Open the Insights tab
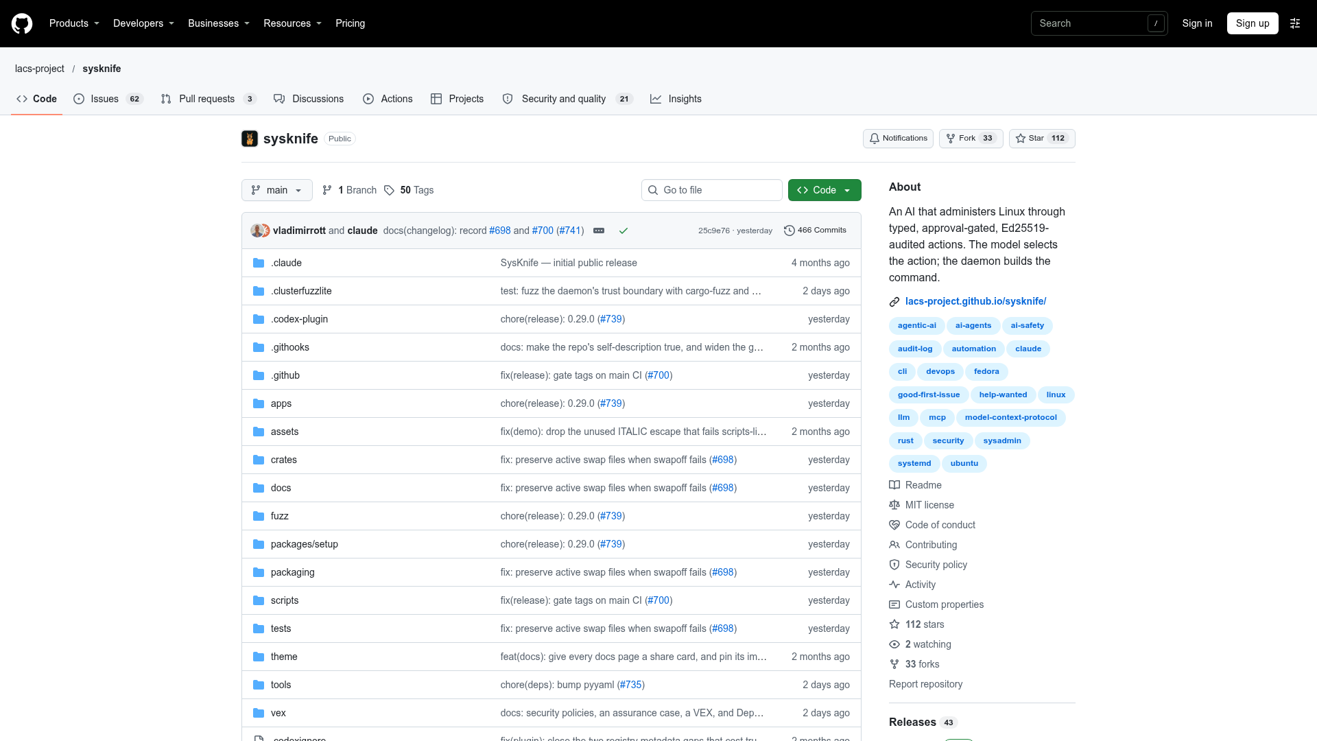The image size is (1317, 741). point(676,99)
